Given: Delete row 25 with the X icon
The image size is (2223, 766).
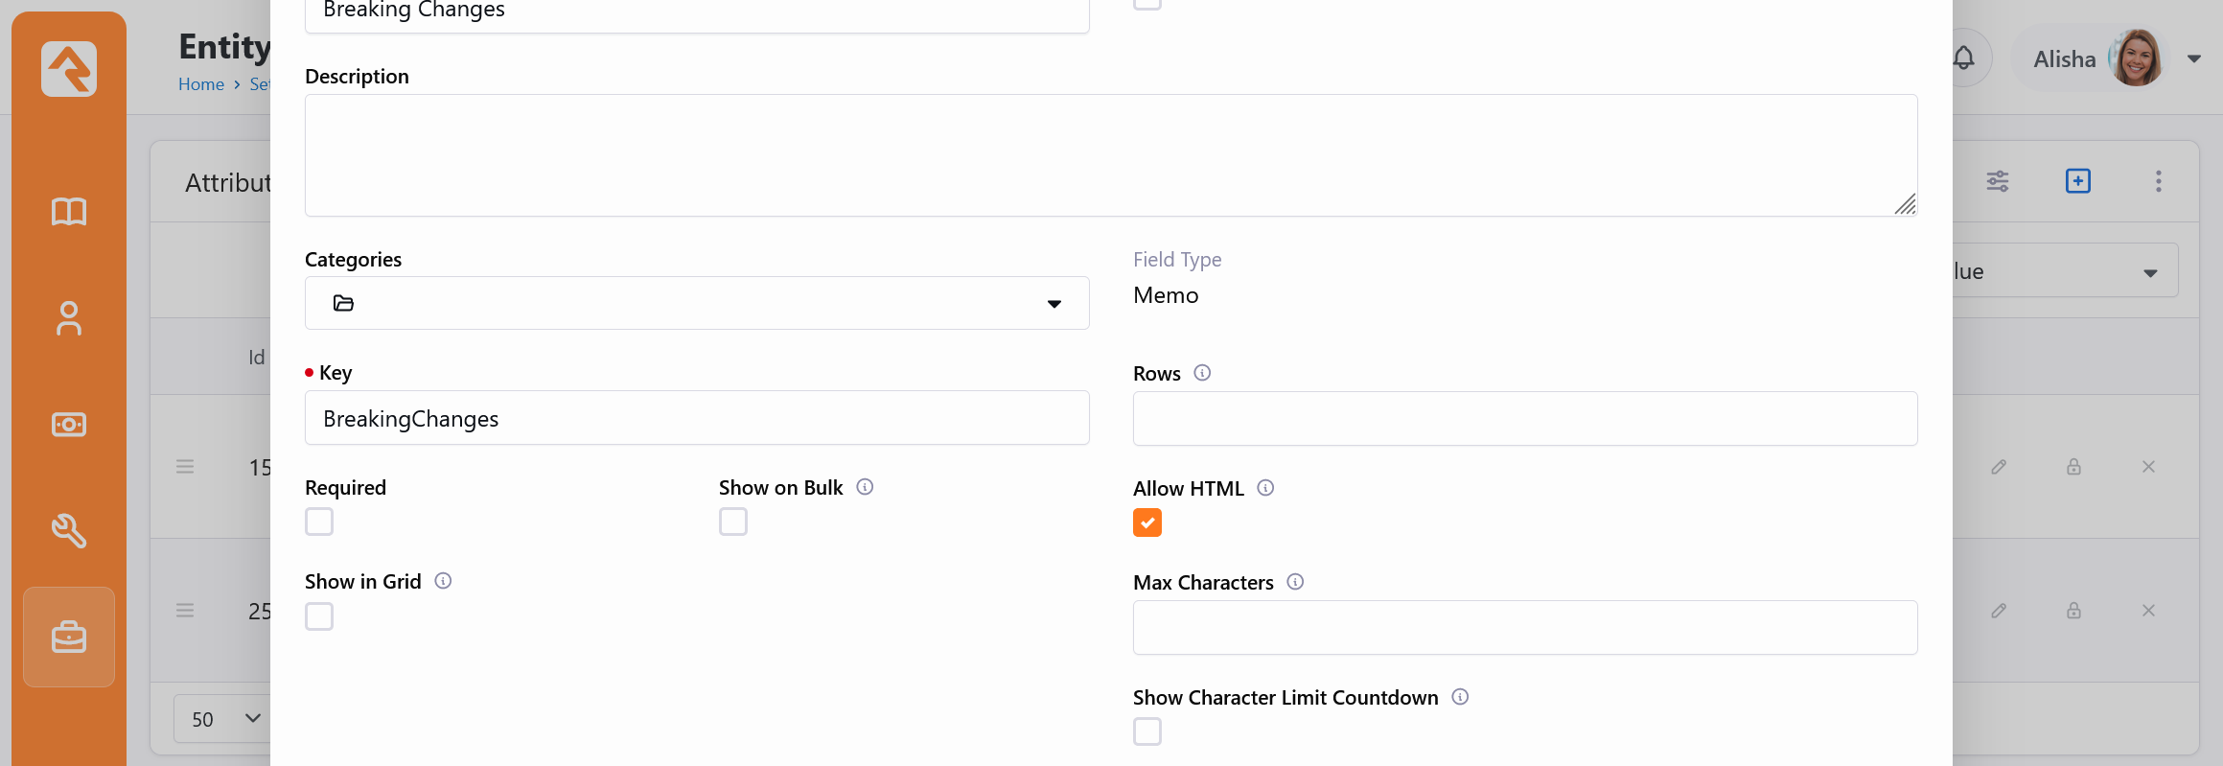Looking at the screenshot, I should (x=2148, y=611).
